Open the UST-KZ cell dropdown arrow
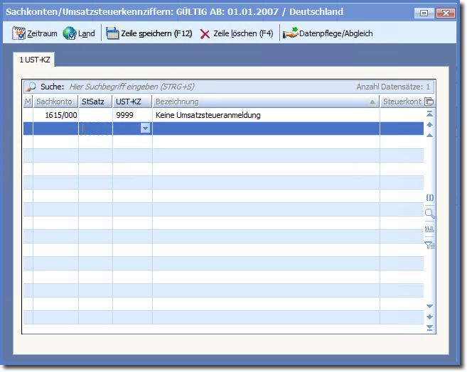Image resolution: width=467 pixels, height=372 pixels. [x=145, y=128]
